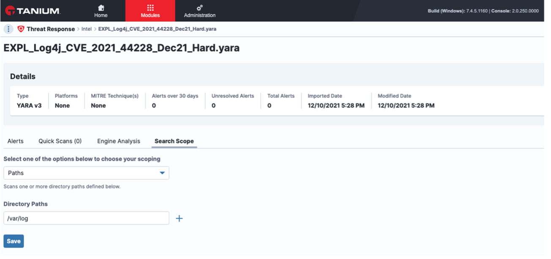Click the Tanium logo
The image size is (551, 259).
coord(33,11)
